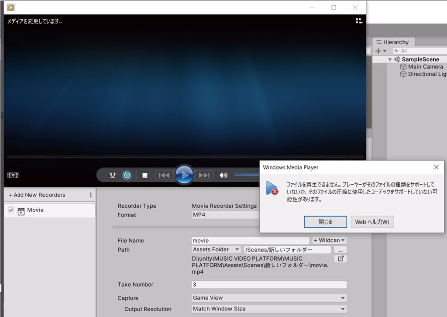Click the round blue Play button

click(184, 175)
